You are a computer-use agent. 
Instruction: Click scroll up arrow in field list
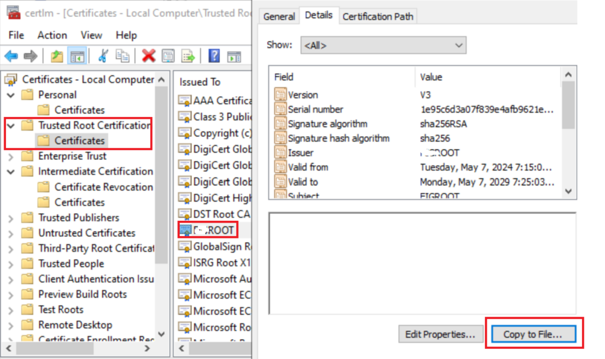point(568,74)
